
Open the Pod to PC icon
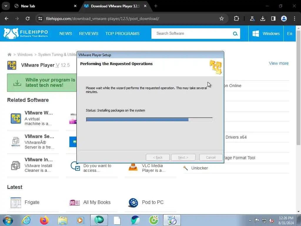133,203
